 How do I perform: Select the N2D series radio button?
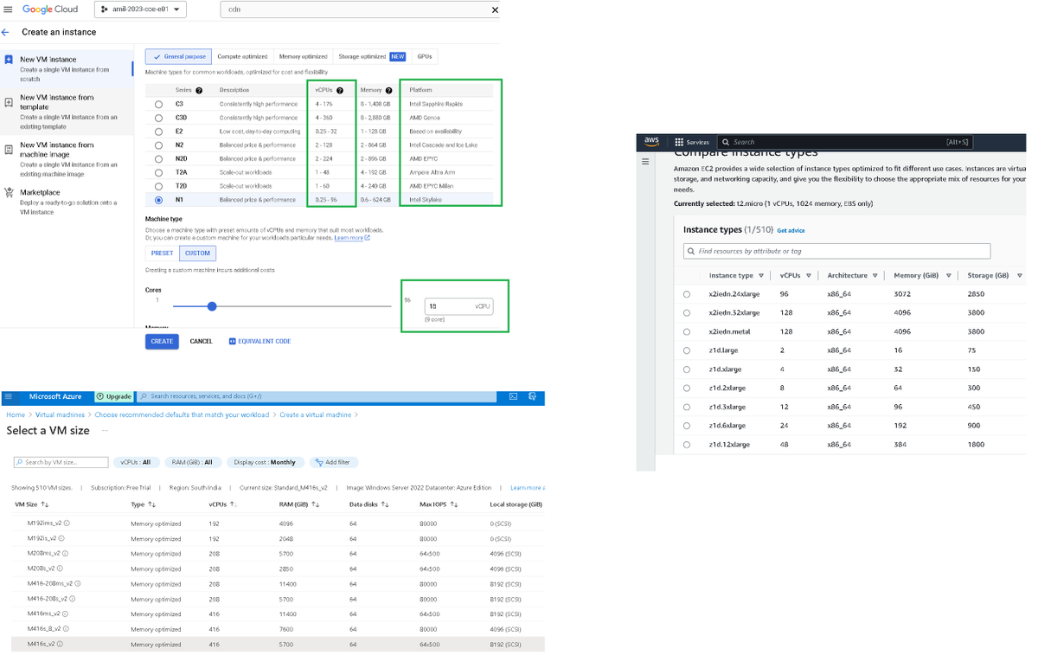coord(158,158)
